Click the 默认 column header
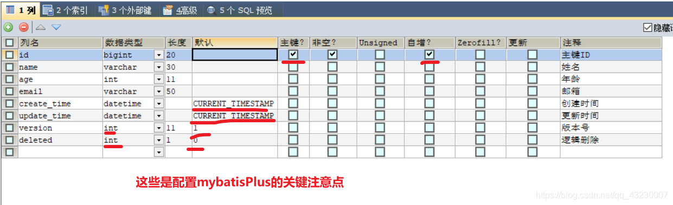Screen dimensions: 673x205 [x=235, y=43]
